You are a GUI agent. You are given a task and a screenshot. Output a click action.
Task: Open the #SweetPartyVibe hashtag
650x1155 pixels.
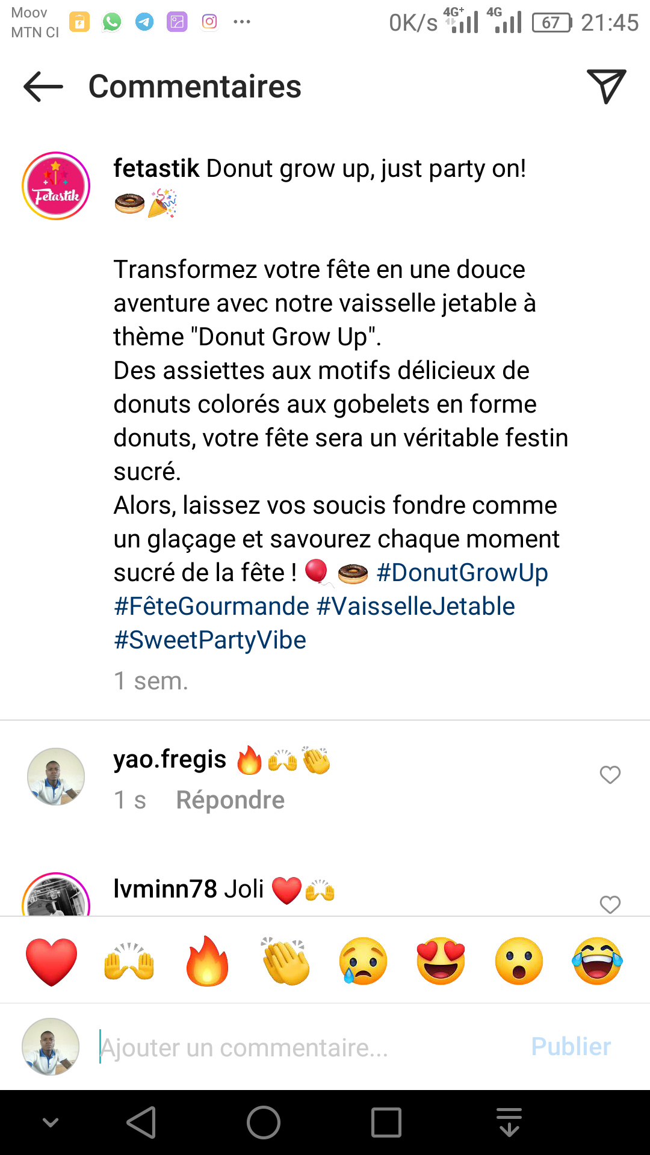[x=210, y=640]
